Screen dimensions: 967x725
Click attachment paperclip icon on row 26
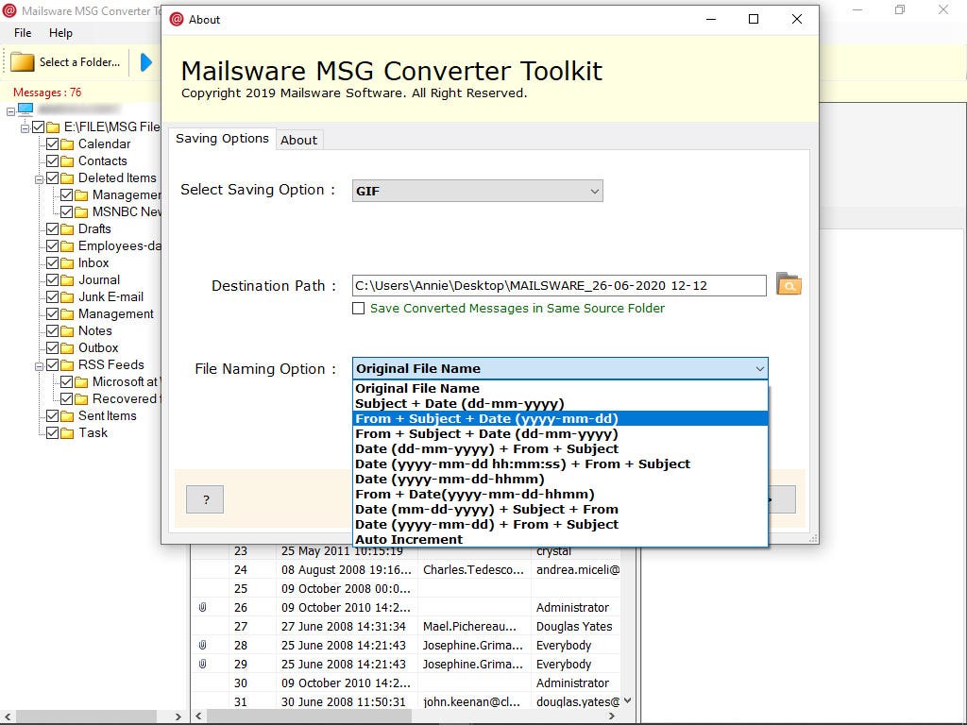(202, 607)
